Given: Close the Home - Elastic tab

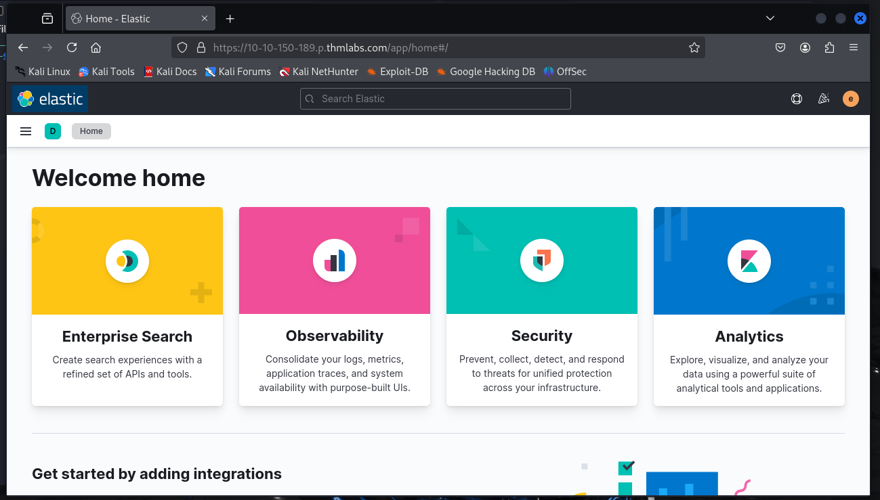Looking at the screenshot, I should coord(205,19).
